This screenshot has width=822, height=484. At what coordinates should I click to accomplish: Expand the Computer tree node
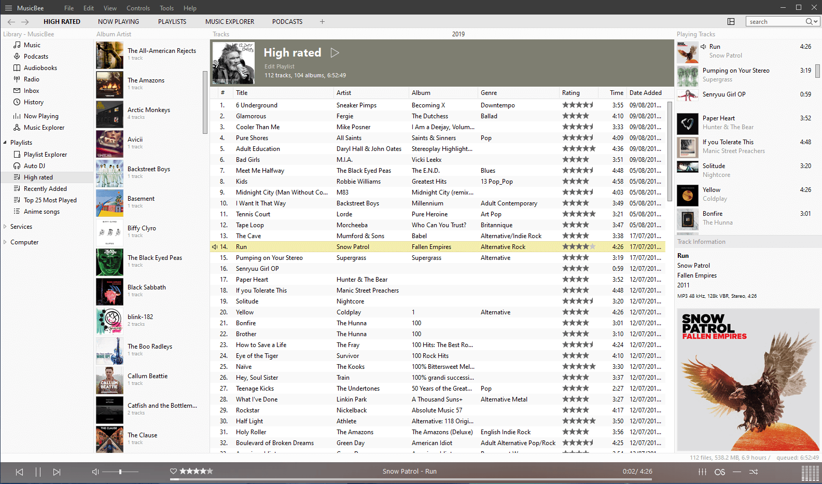pyautogui.click(x=5, y=242)
